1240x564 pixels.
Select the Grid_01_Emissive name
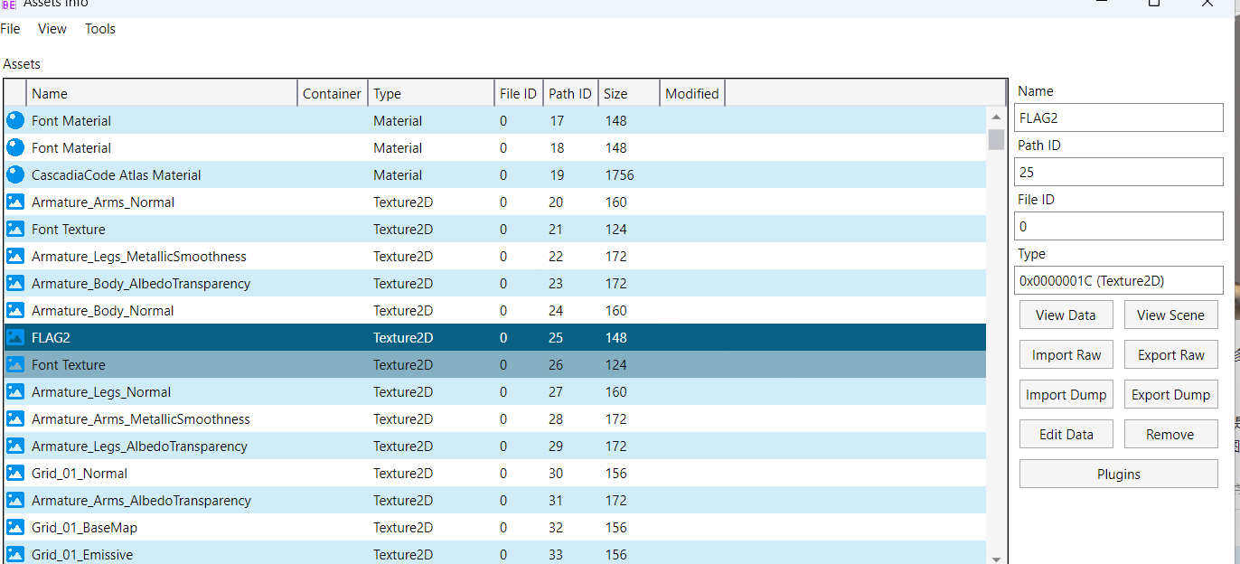82,554
